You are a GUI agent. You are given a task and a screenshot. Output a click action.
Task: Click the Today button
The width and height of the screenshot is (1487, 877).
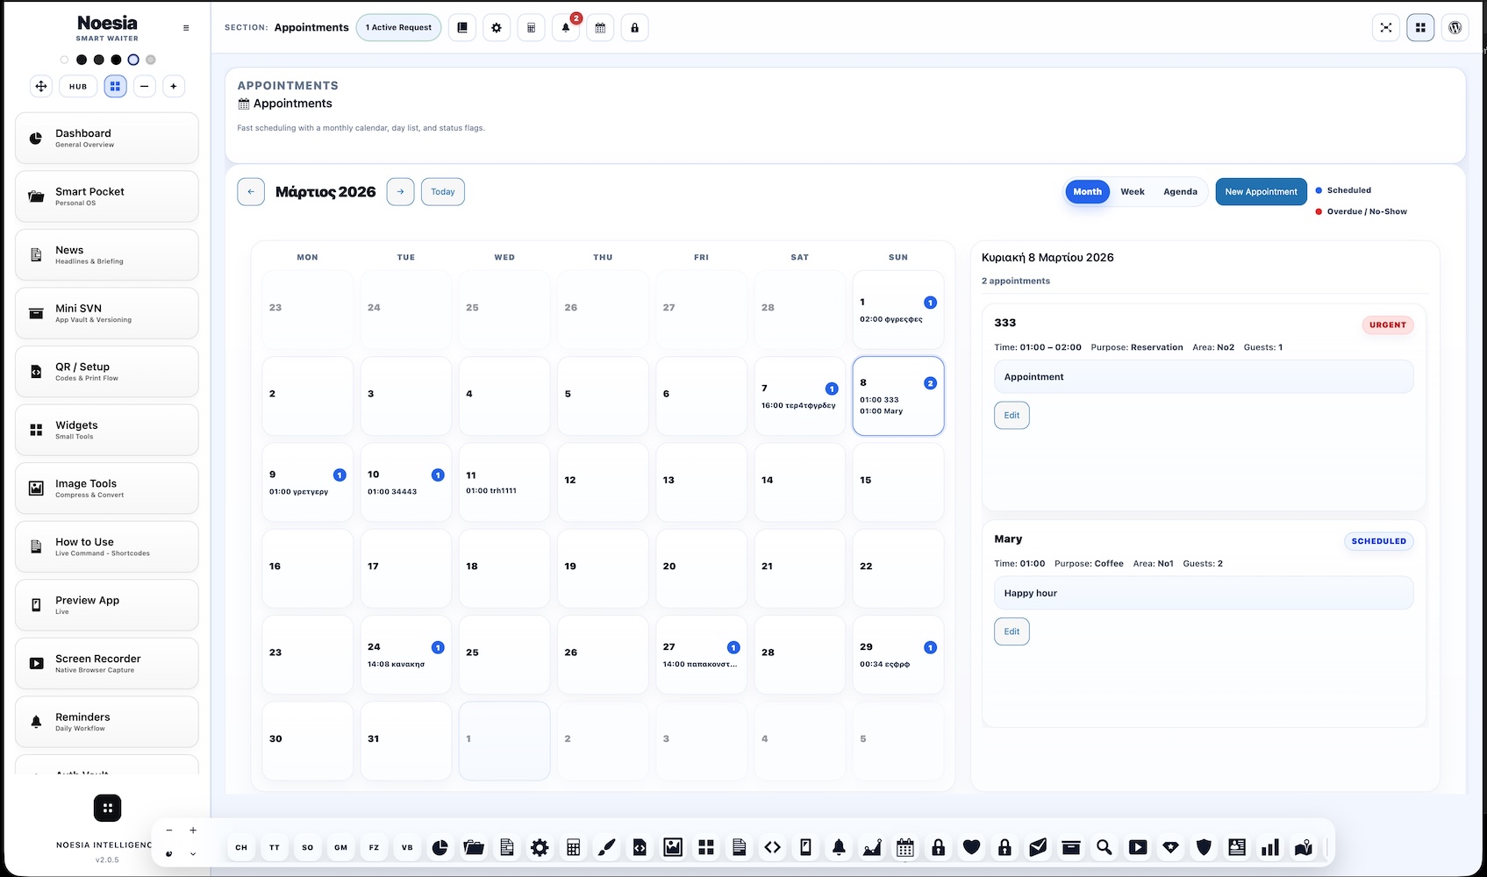tap(443, 192)
